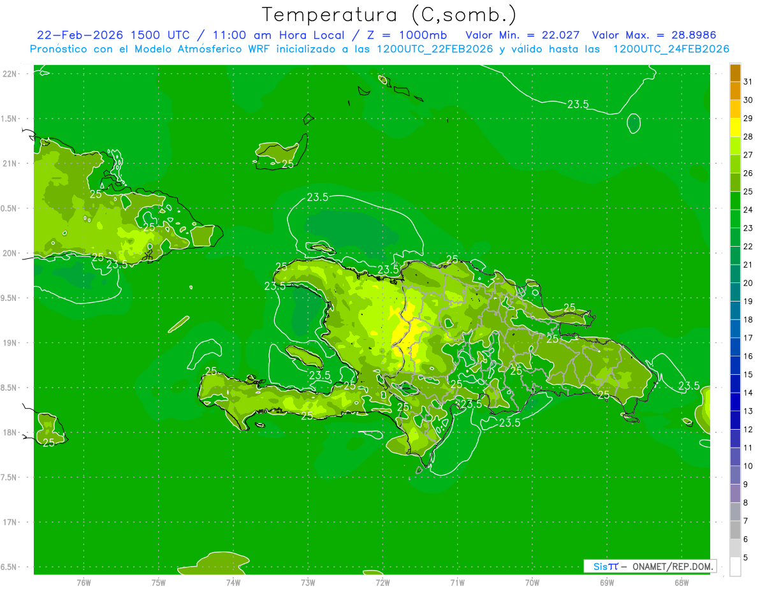Pick the orange swatch between 29 and 30
Screen dimensions: 765x591
[735, 109]
